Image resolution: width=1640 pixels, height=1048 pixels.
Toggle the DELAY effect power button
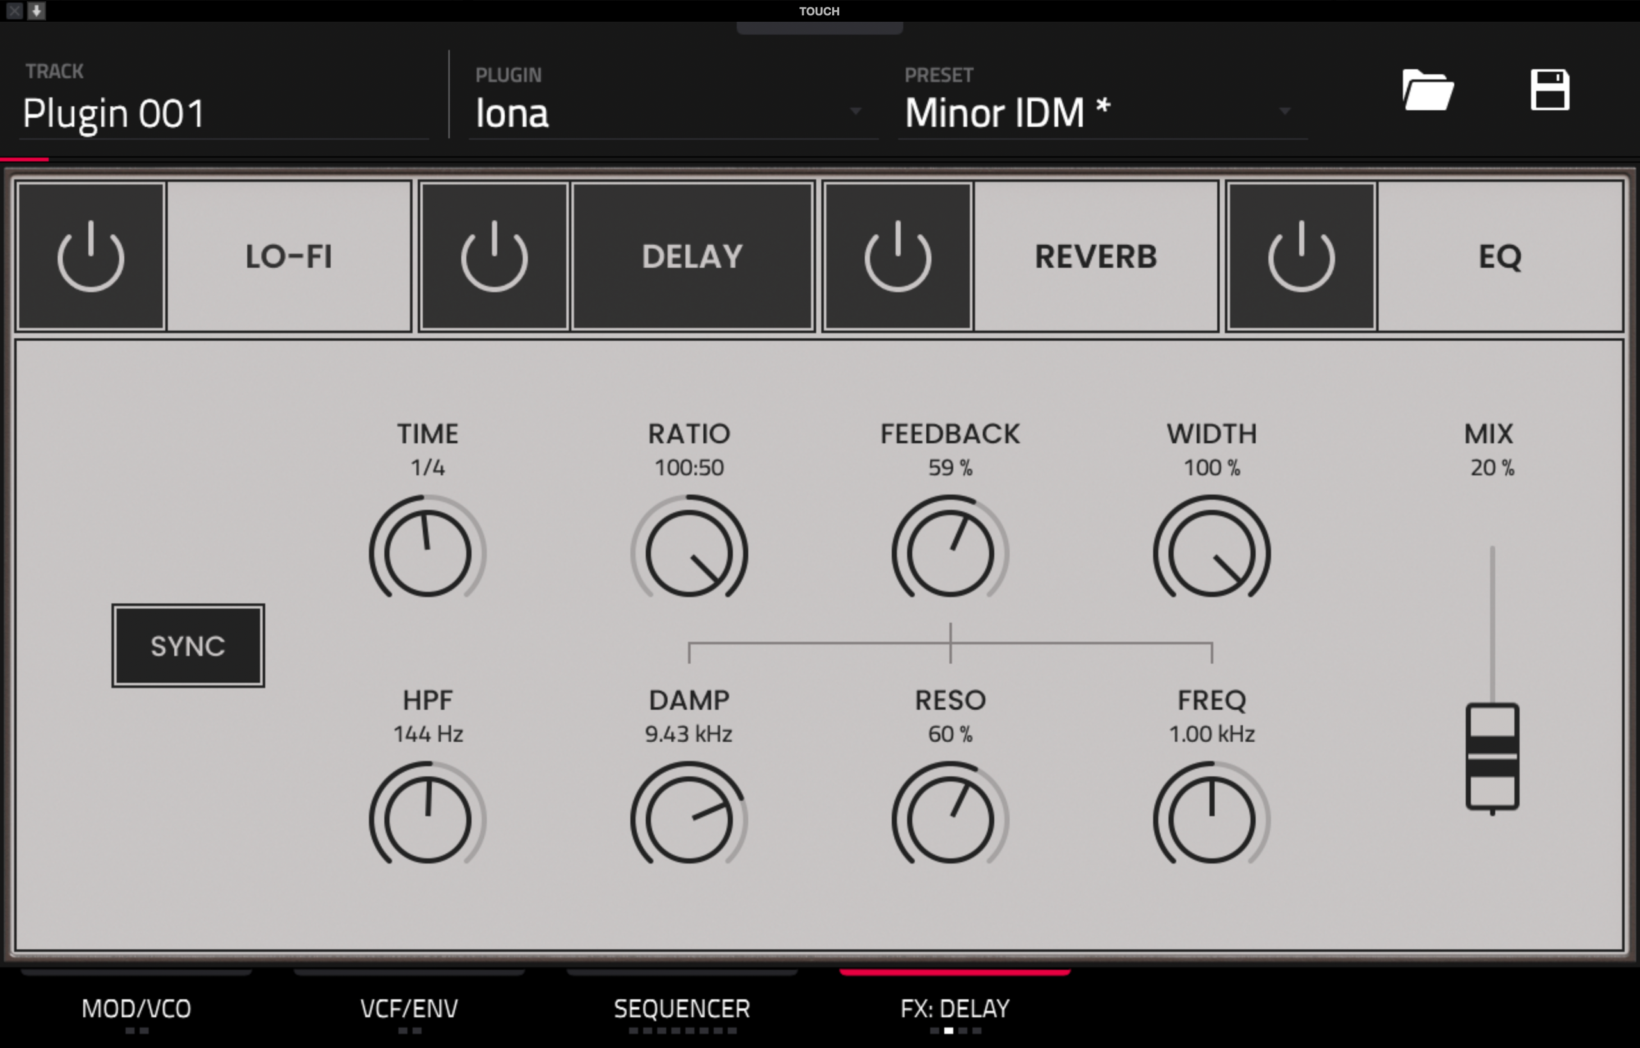pos(494,256)
